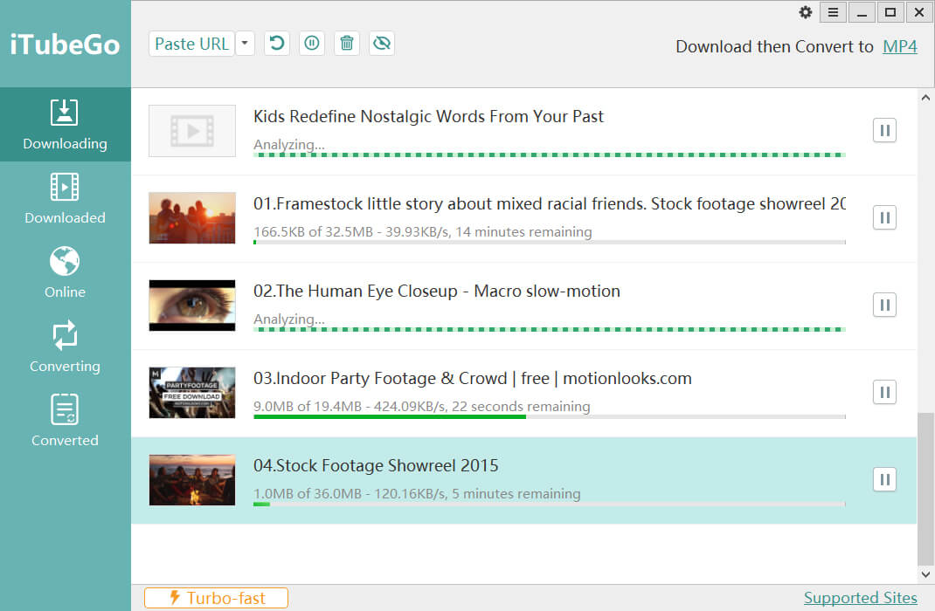This screenshot has width=935, height=611.
Task: Click 'Download then Convert to' label
Action: point(774,46)
